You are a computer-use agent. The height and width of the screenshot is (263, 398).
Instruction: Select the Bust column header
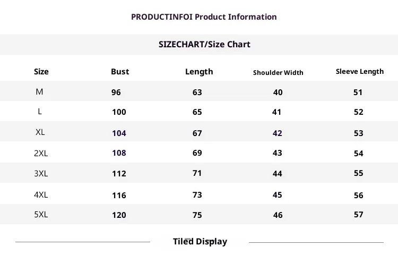(x=120, y=72)
